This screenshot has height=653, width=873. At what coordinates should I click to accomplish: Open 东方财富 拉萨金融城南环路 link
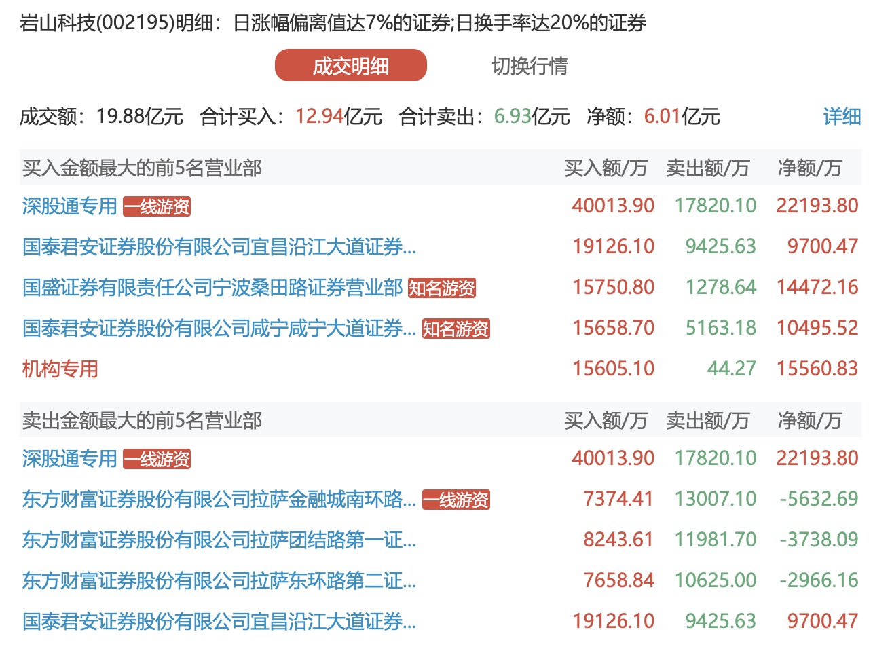coord(219,499)
